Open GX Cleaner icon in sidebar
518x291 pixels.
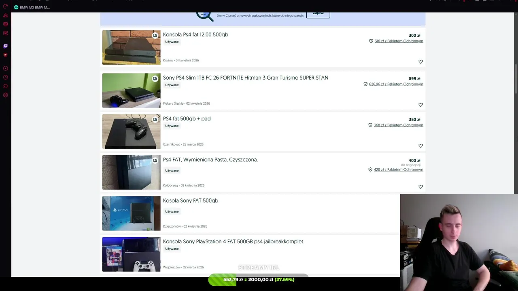click(6, 15)
